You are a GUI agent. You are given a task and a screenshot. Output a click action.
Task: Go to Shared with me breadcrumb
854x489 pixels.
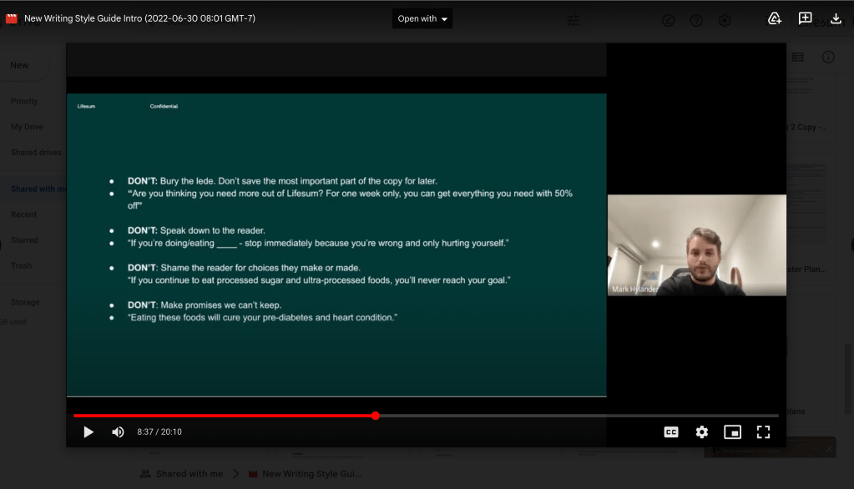pyautogui.click(x=189, y=473)
